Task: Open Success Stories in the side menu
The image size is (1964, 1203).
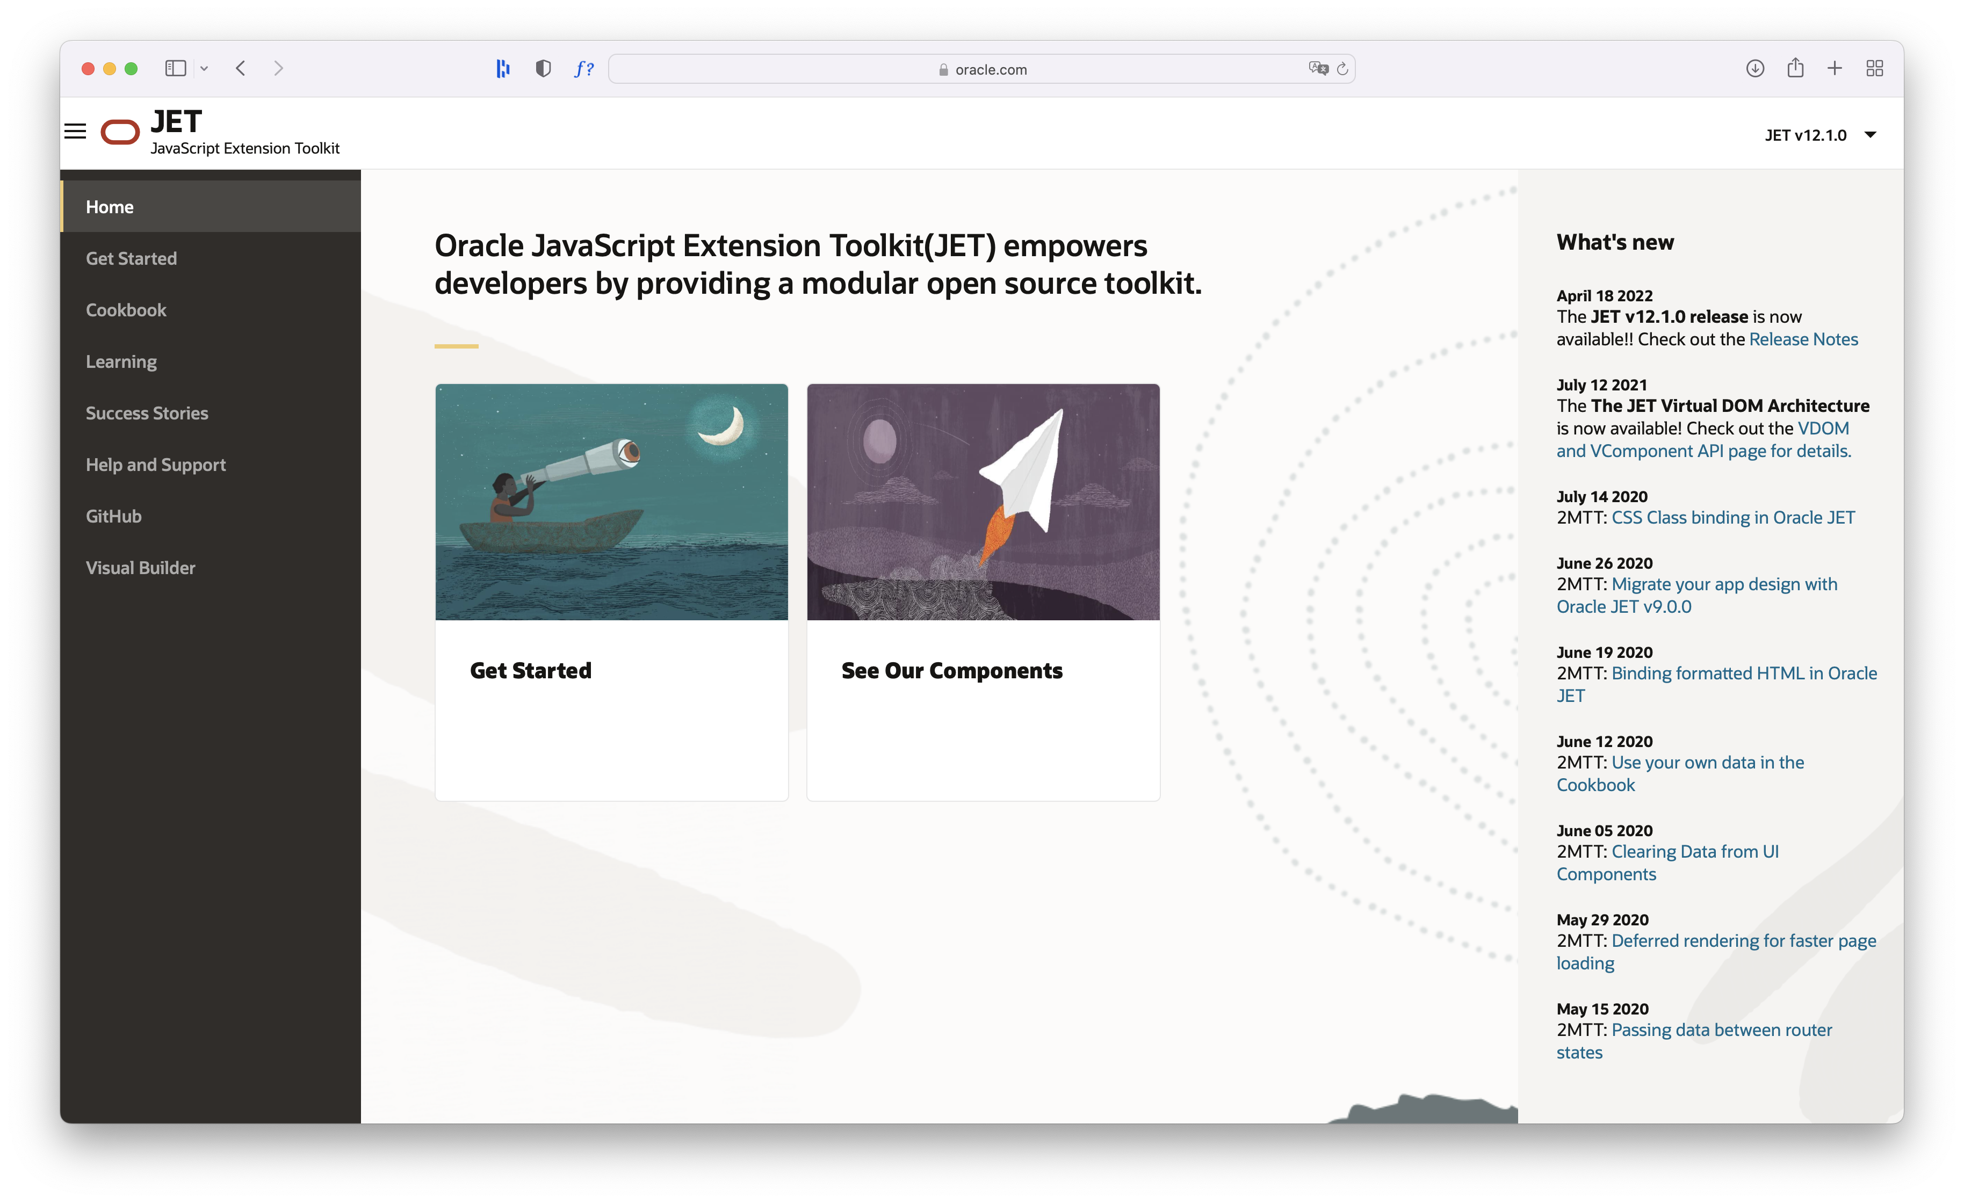Action: (147, 412)
